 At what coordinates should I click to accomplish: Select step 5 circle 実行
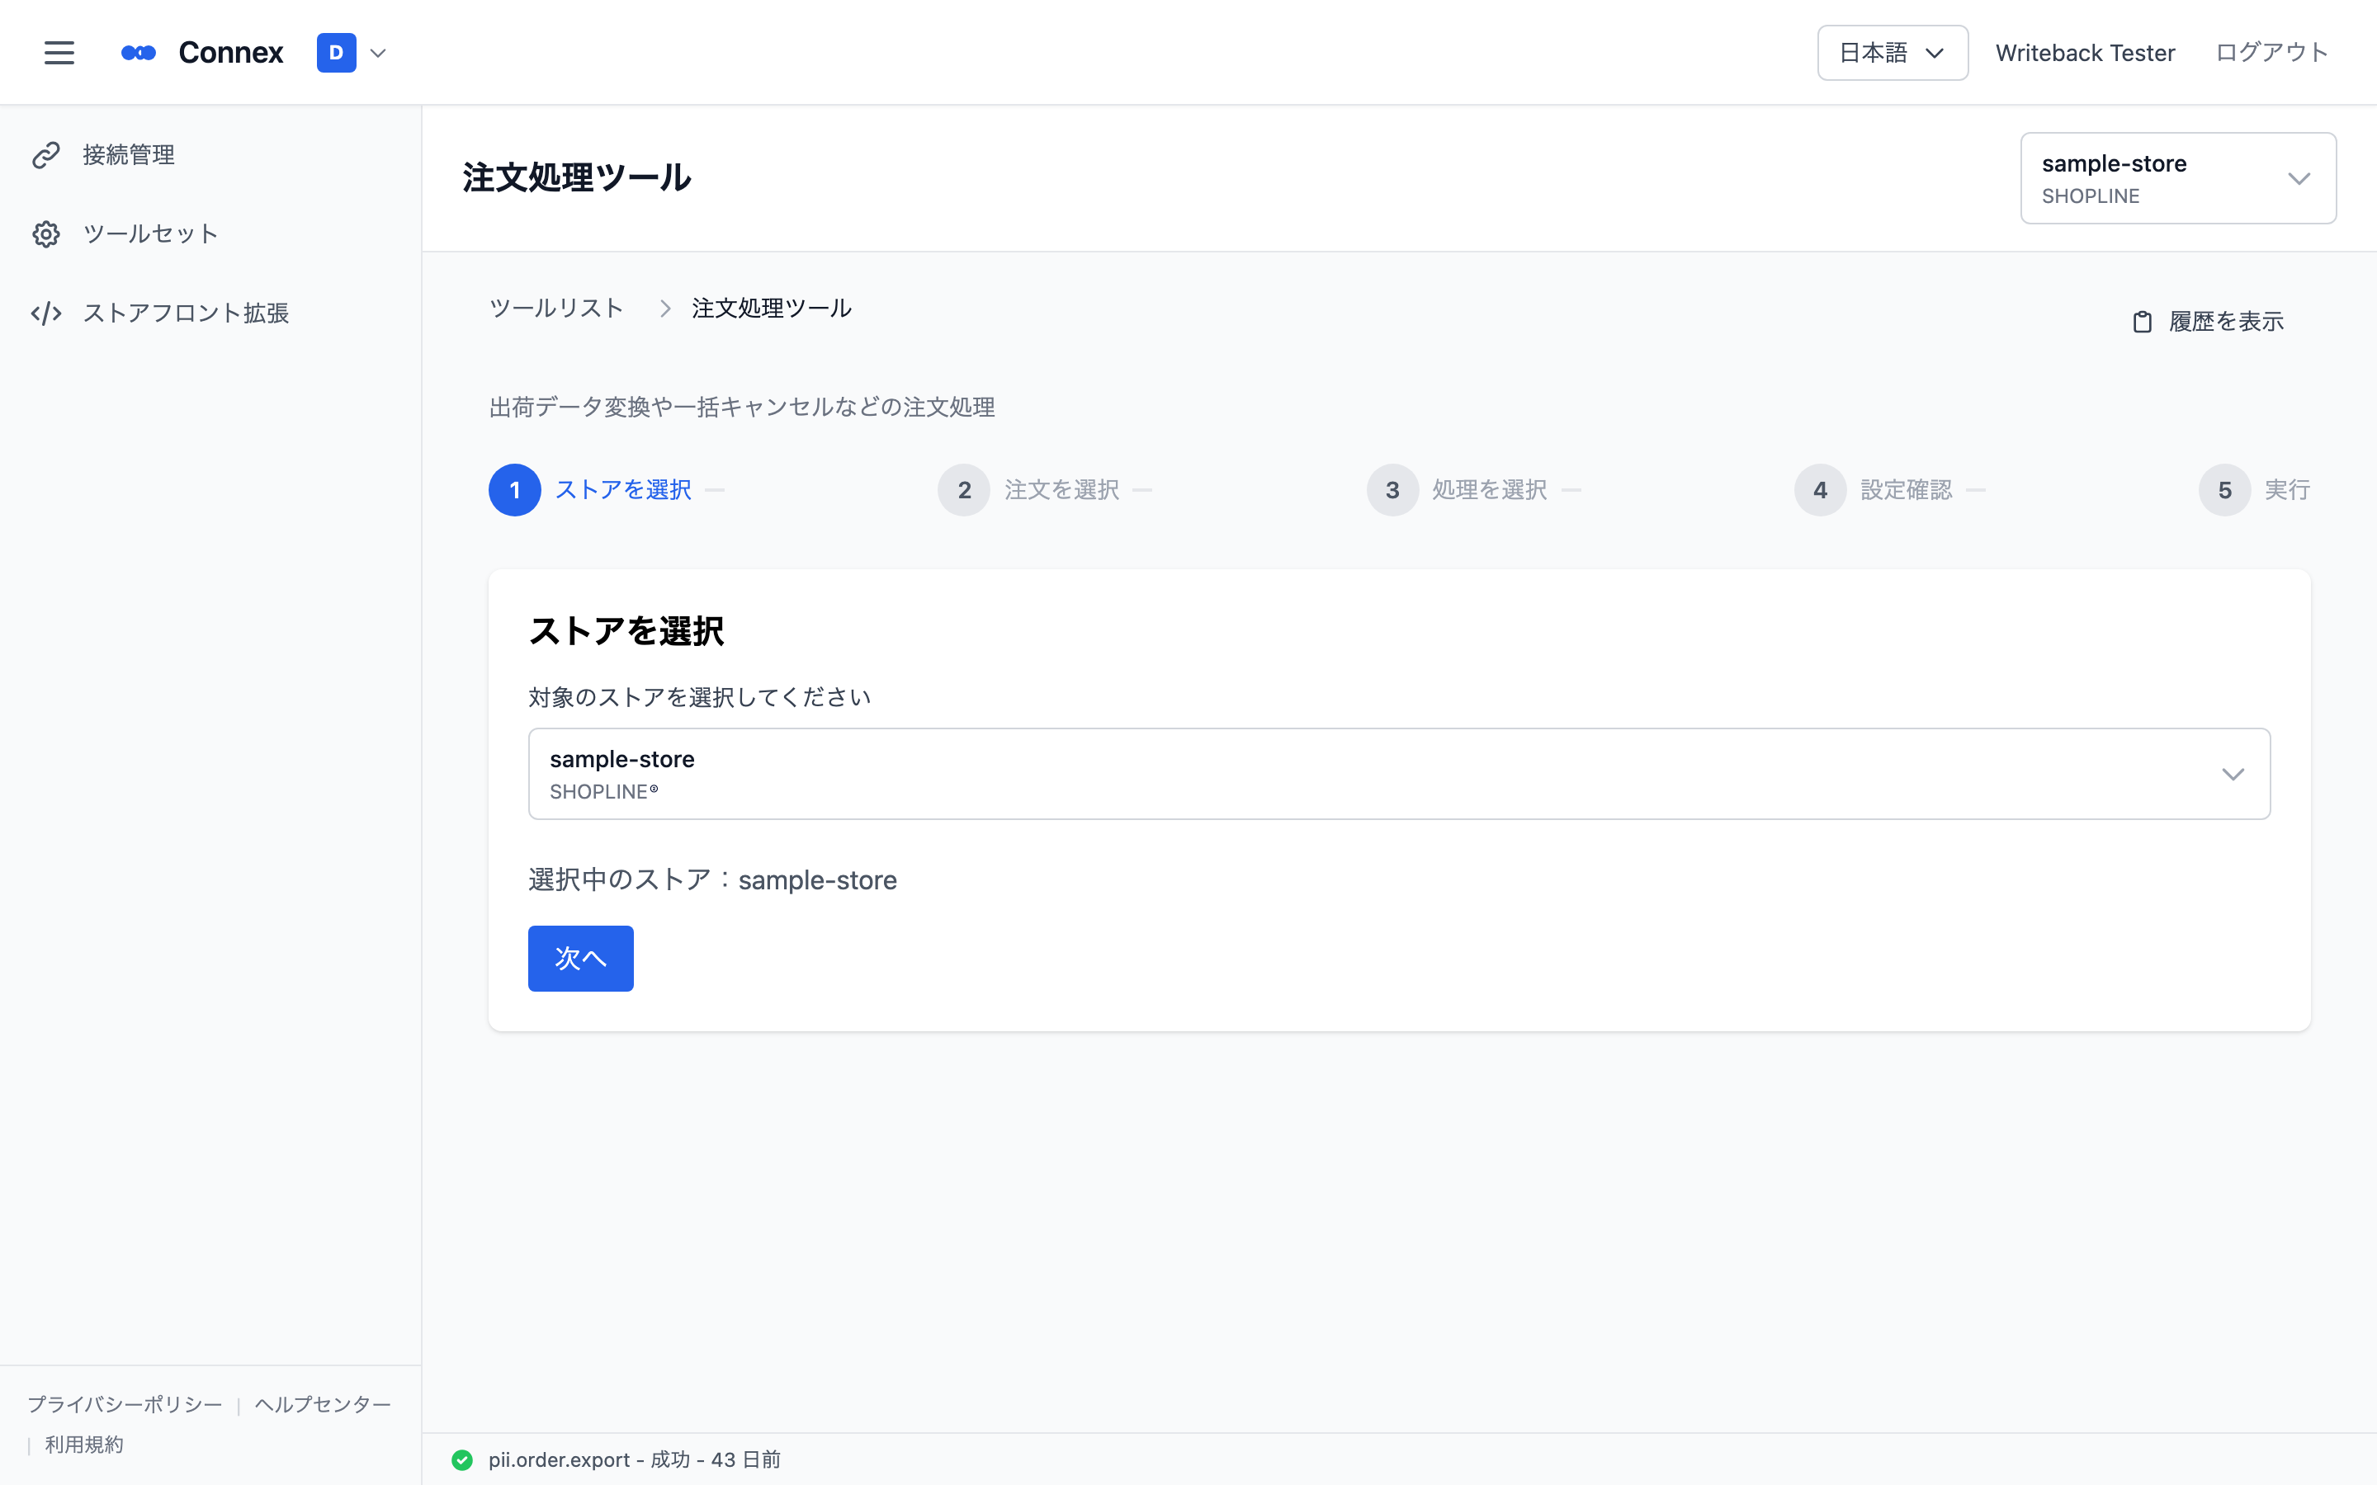point(2225,490)
